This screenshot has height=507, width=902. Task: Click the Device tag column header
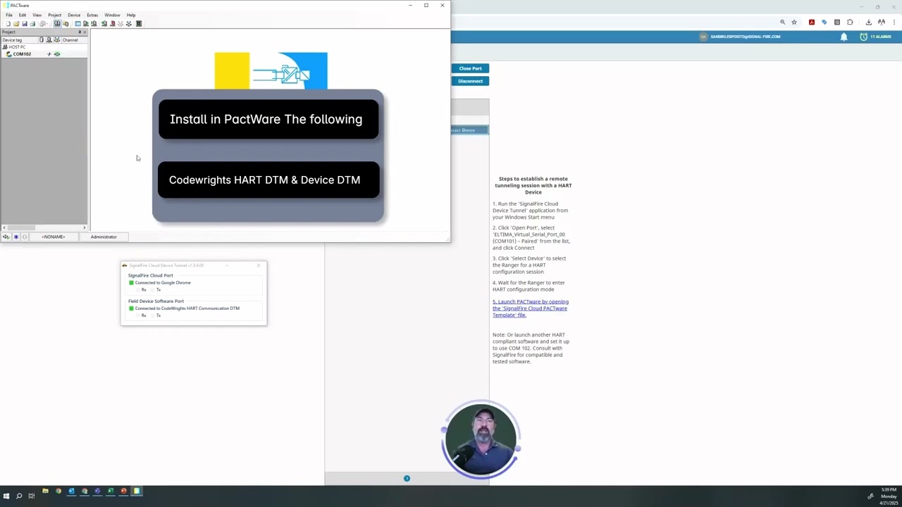[x=19, y=40]
